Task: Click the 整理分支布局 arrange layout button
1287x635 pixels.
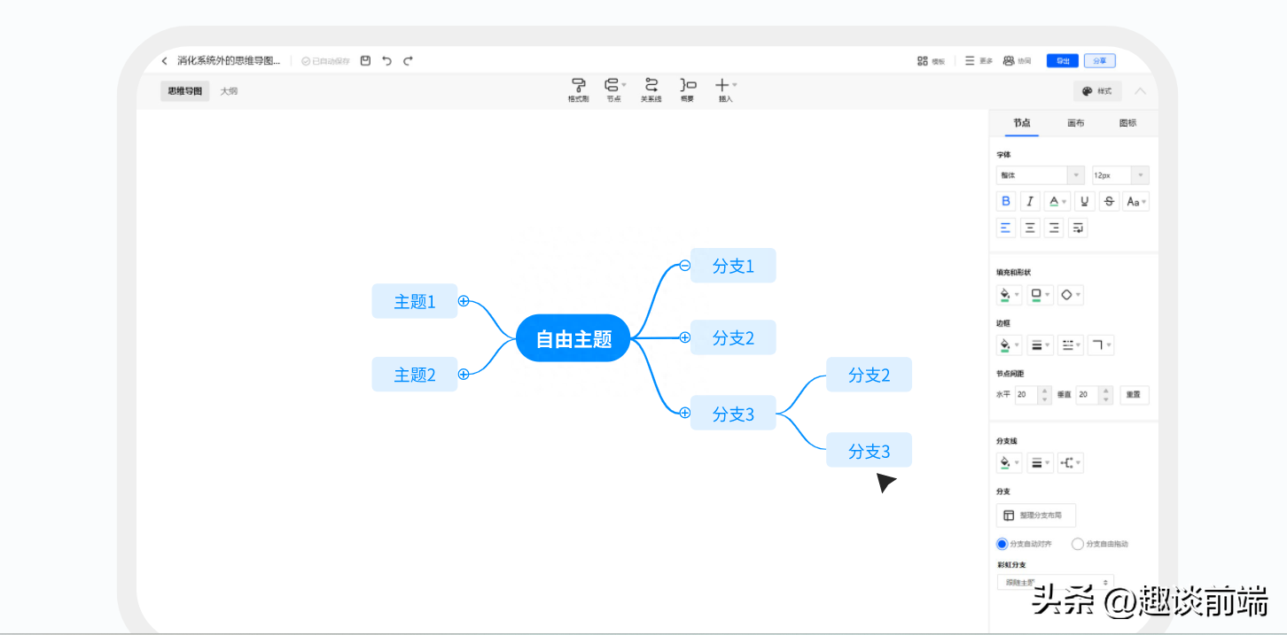Action: (1036, 515)
